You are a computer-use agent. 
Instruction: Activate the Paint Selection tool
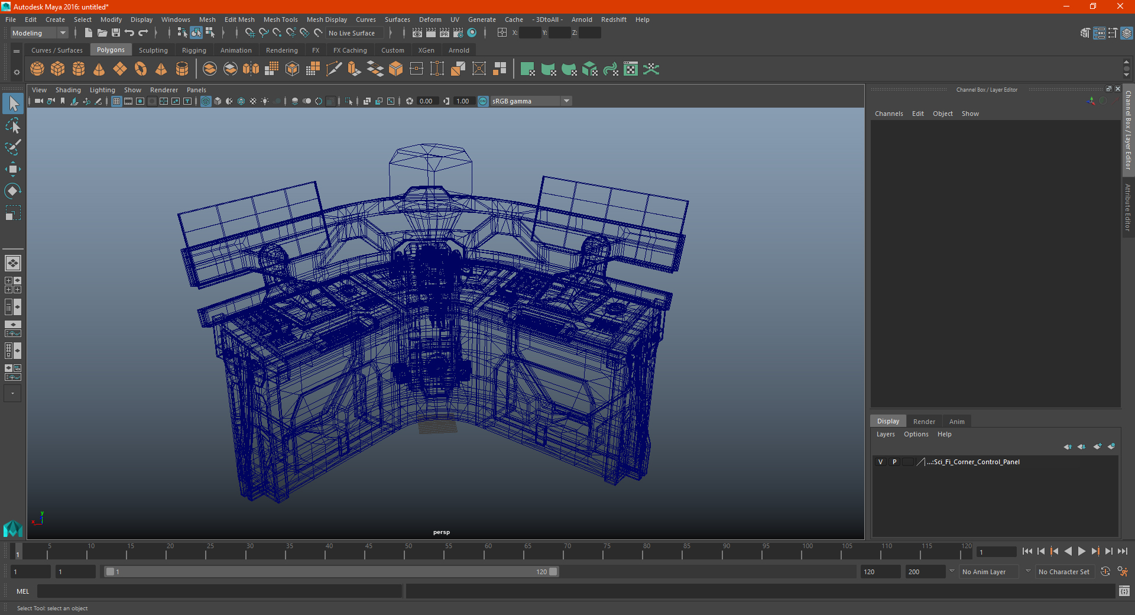(13, 147)
